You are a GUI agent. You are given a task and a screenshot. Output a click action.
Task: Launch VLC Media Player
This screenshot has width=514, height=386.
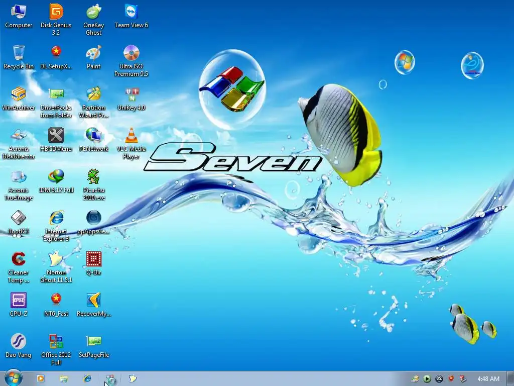[131, 144]
